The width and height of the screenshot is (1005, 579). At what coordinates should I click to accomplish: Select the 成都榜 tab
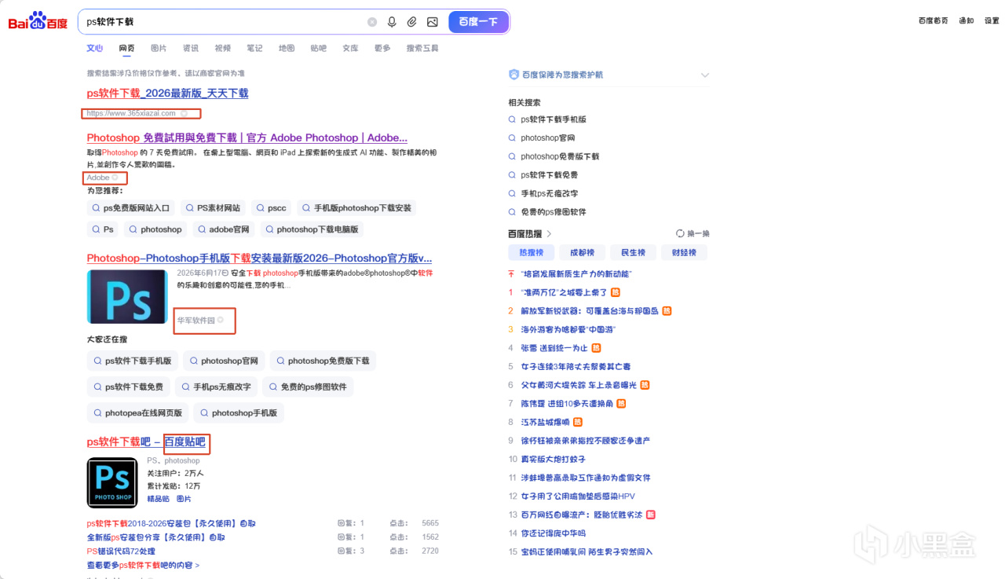583,252
